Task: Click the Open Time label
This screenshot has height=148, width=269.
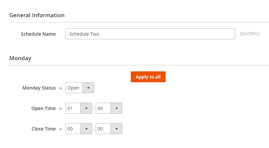Action: (43, 108)
